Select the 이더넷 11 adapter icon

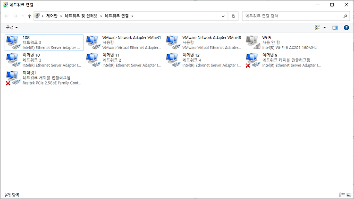pos(93,60)
